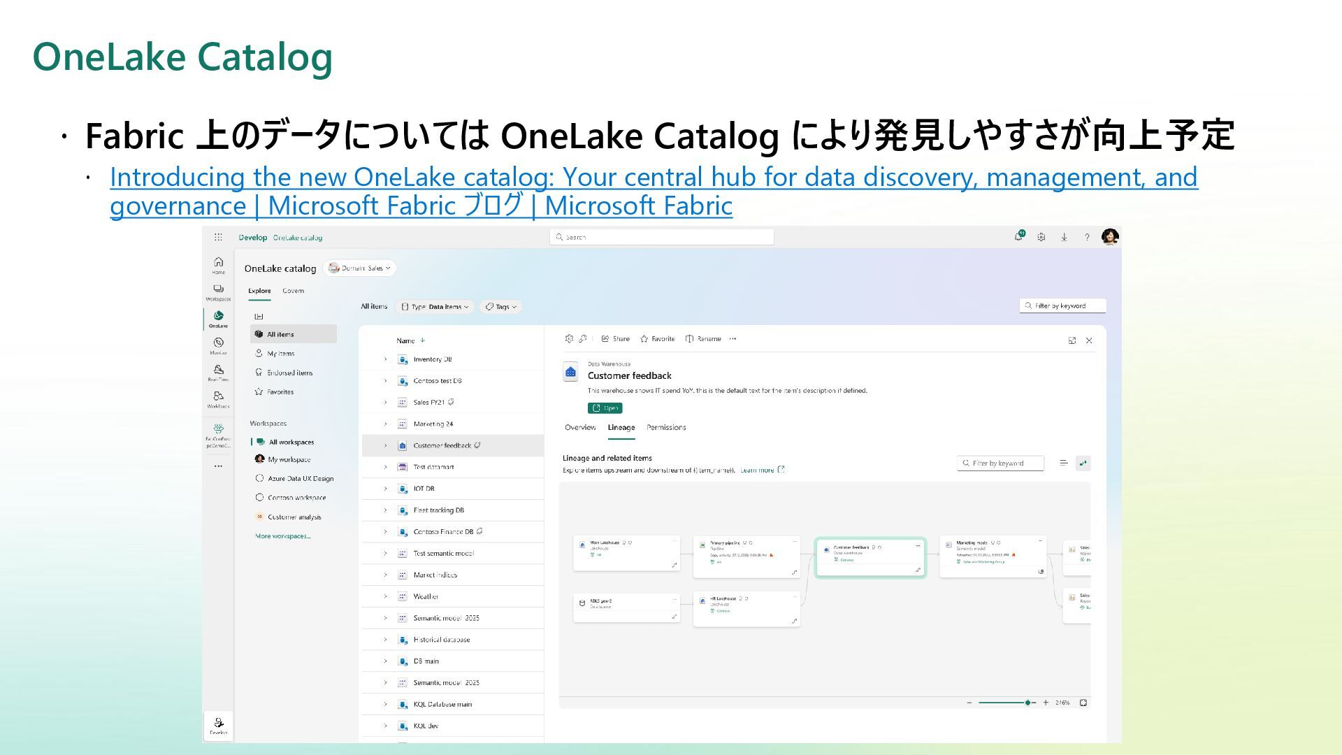The width and height of the screenshot is (1342, 755).
Task: Go to Home in left navigation
Action: point(218,265)
